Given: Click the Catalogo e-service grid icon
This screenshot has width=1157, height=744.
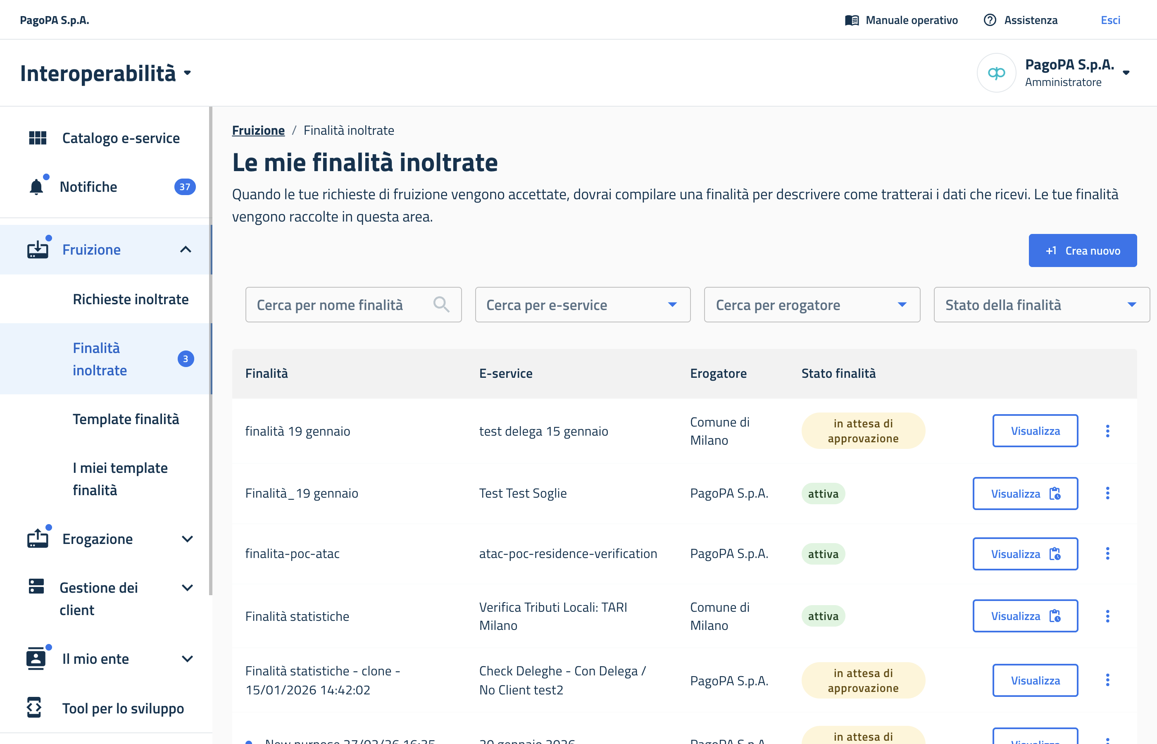Looking at the screenshot, I should coord(38,138).
